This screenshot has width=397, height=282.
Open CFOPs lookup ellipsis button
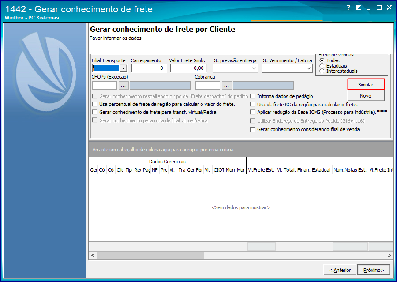pyautogui.click(x=124, y=86)
